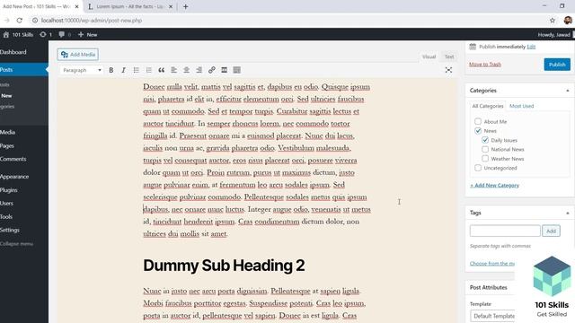575x323 pixels.
Task: Check the Weather News category
Action: (x=485, y=158)
